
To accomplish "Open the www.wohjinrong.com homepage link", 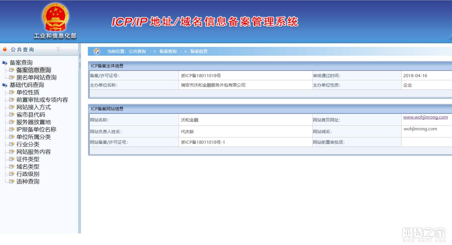I will tap(425, 117).
